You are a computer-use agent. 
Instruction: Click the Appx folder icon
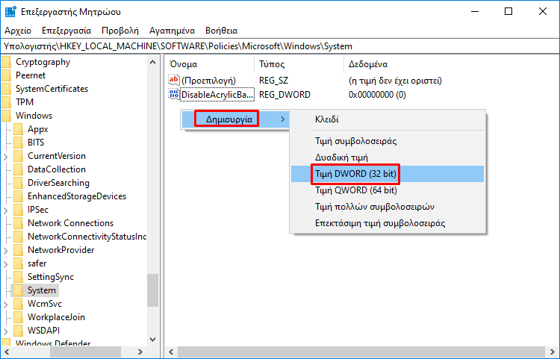pyautogui.click(x=18, y=129)
